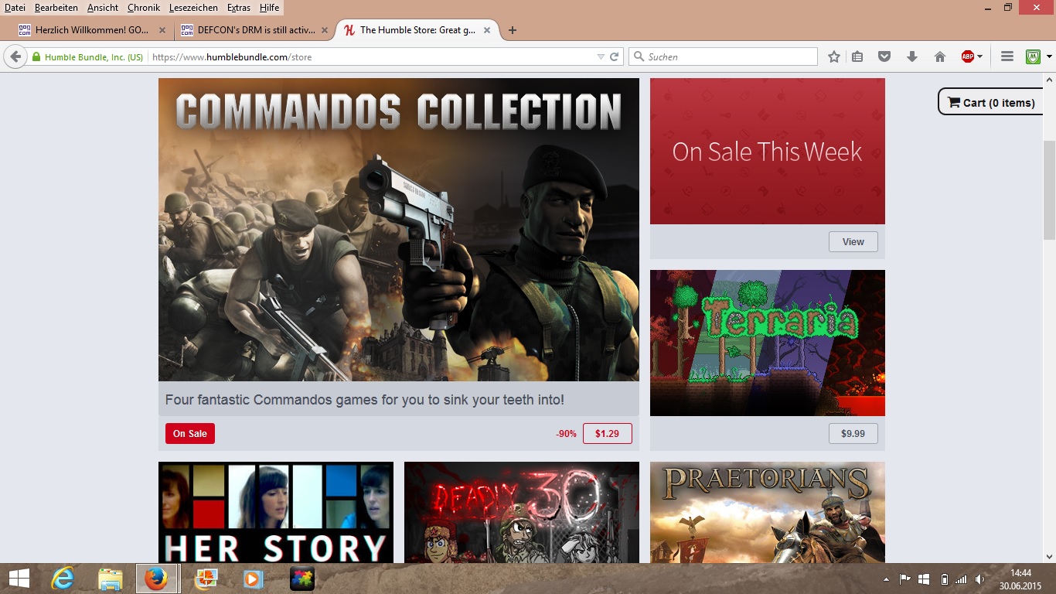Open the Action Center flag icon

pos(904,579)
